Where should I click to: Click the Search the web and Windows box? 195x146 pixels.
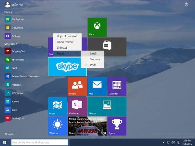click(40, 142)
